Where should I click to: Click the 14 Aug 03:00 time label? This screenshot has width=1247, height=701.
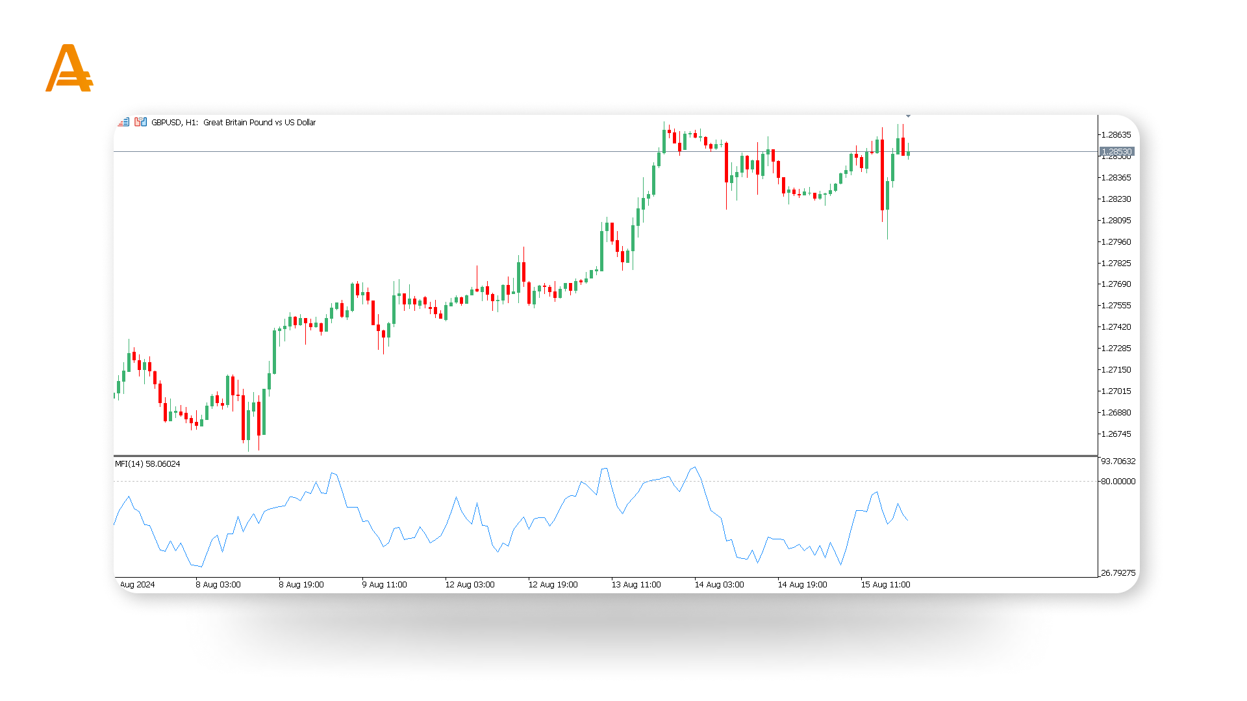(x=719, y=584)
